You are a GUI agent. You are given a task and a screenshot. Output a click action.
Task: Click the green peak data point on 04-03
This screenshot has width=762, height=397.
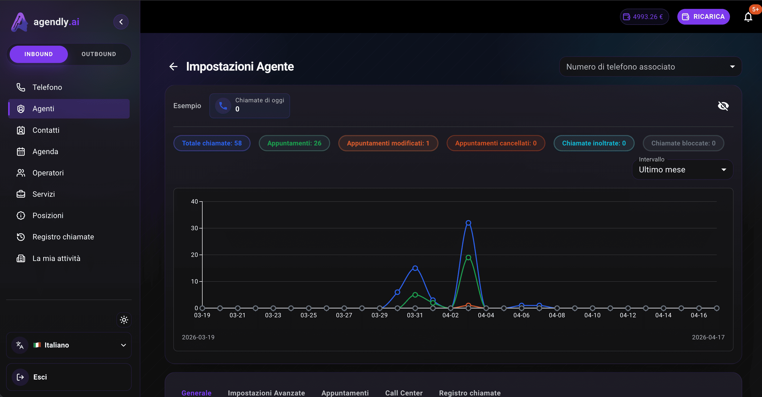[468, 258]
